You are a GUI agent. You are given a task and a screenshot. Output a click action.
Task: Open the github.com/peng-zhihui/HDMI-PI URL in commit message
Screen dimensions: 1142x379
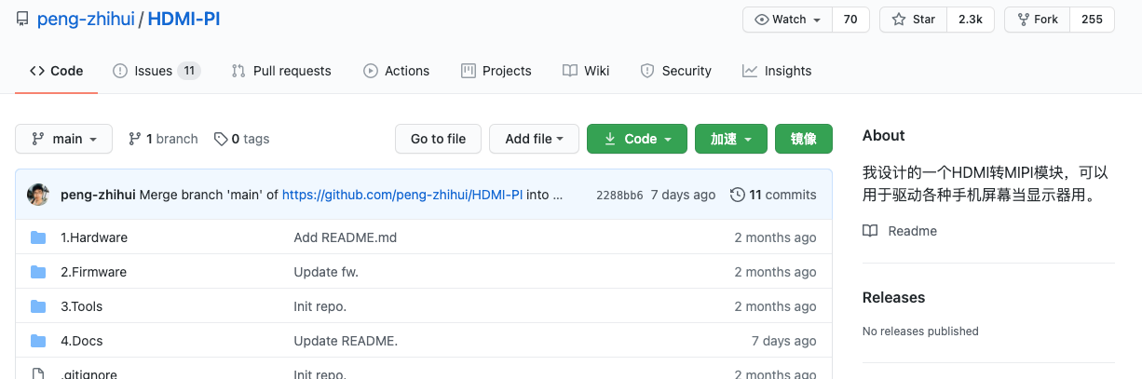pos(402,195)
